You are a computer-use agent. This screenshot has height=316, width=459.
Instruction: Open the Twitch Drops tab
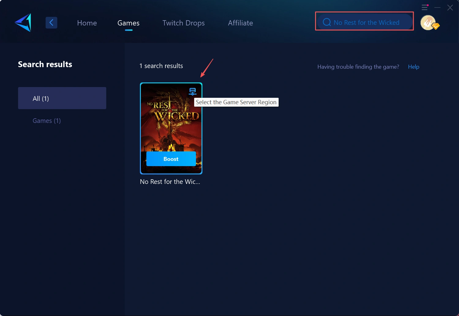[x=183, y=23]
